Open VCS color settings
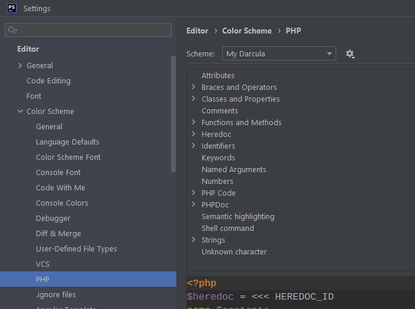The width and height of the screenshot is (415, 309). [42, 264]
